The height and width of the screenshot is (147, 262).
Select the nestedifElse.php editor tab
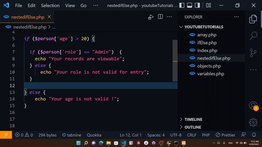pos(27,17)
